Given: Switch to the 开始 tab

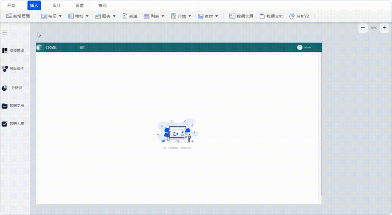Looking at the screenshot, I should (12, 6).
